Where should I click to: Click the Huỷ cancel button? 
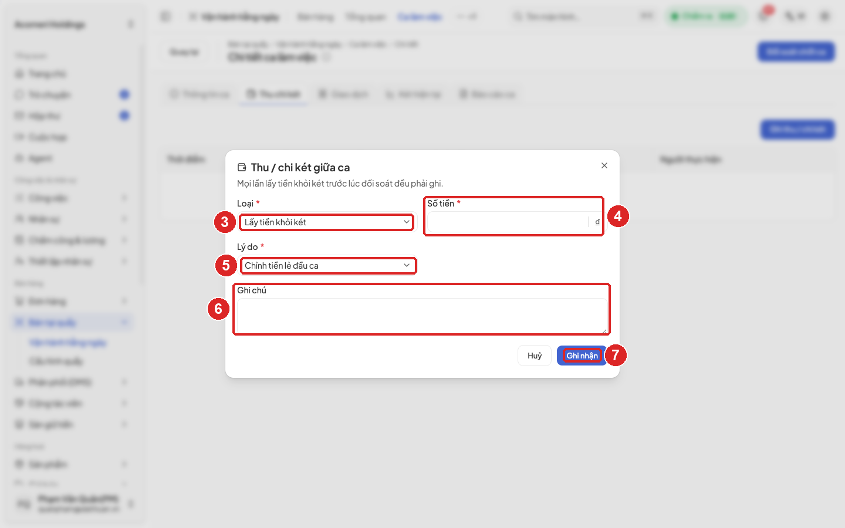click(x=535, y=356)
